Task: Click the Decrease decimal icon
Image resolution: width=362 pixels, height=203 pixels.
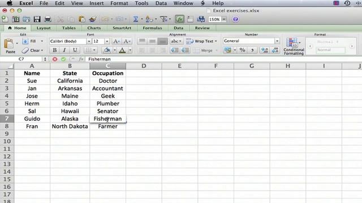Action: (x=275, y=50)
